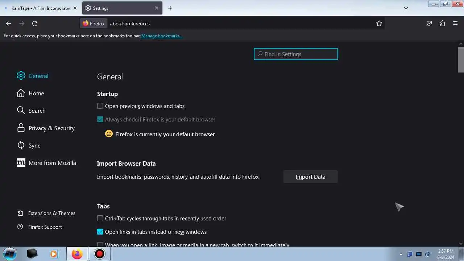The width and height of the screenshot is (464, 261).
Task: Open the Save to Pocket icon
Action: (x=429, y=24)
